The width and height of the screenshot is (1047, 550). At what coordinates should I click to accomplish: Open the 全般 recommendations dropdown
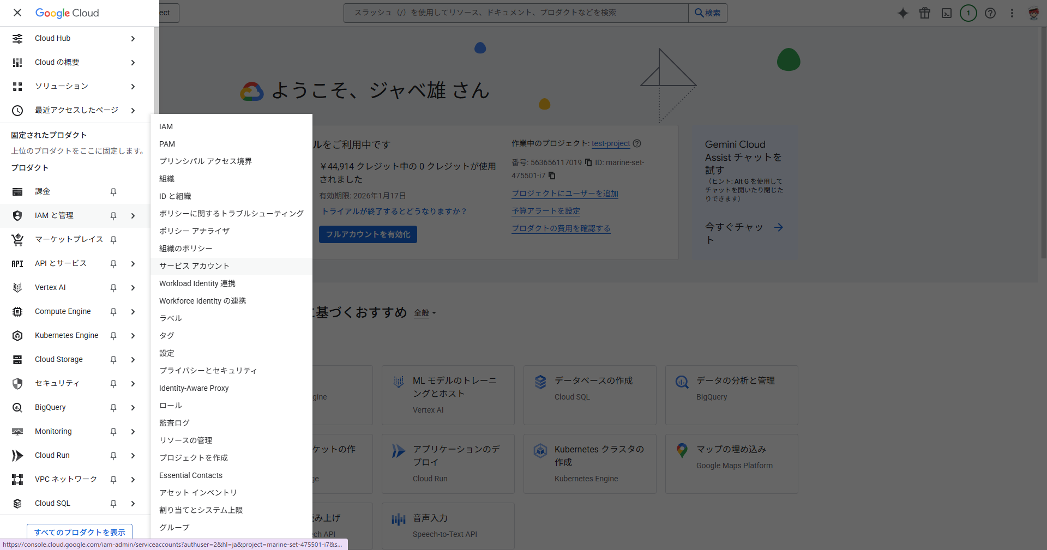[x=425, y=313]
